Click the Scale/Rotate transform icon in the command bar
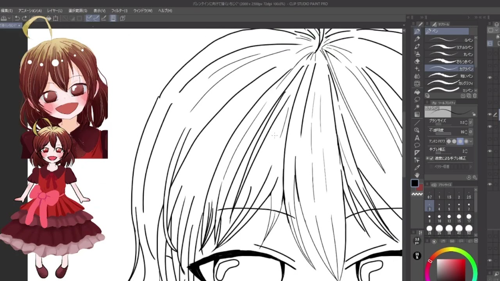 point(55,18)
